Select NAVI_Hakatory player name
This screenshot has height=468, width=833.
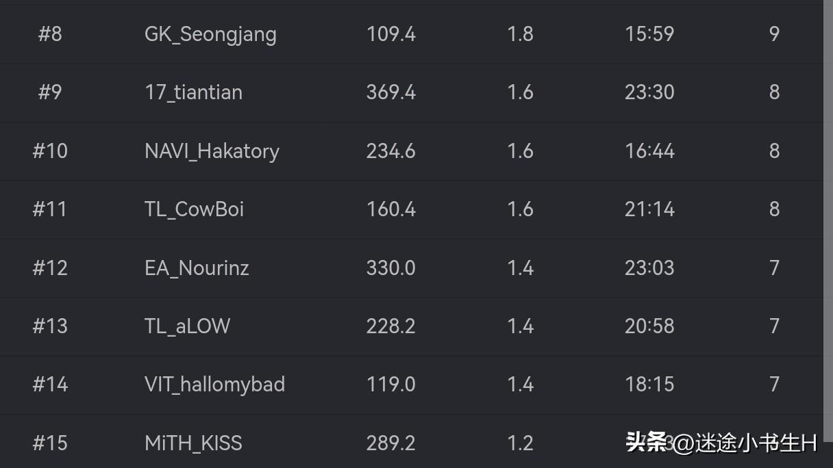(212, 151)
